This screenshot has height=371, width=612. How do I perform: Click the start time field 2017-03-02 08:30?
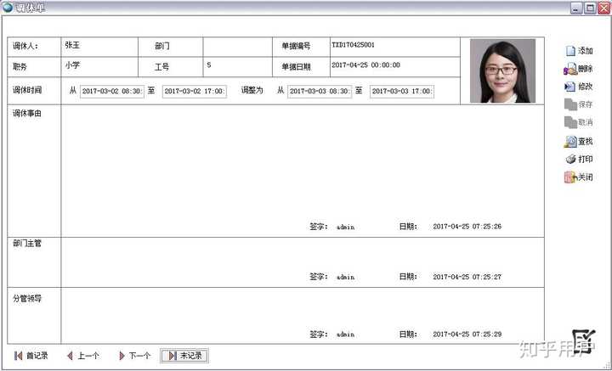[112, 92]
